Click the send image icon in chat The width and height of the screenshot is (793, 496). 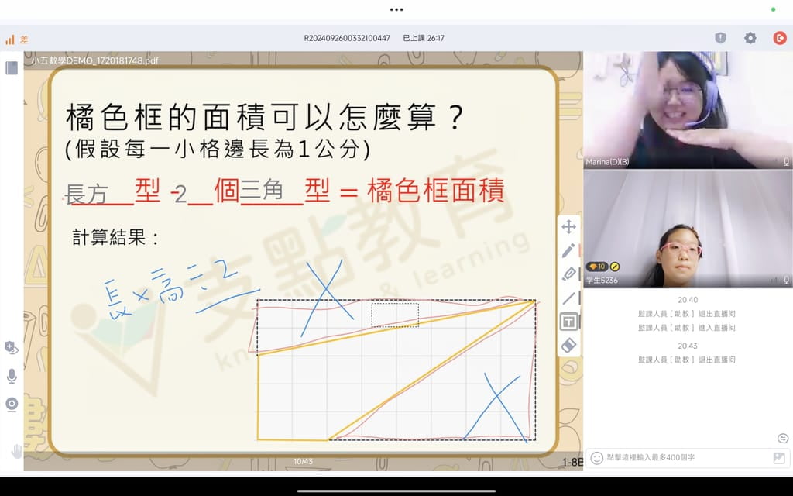click(779, 458)
